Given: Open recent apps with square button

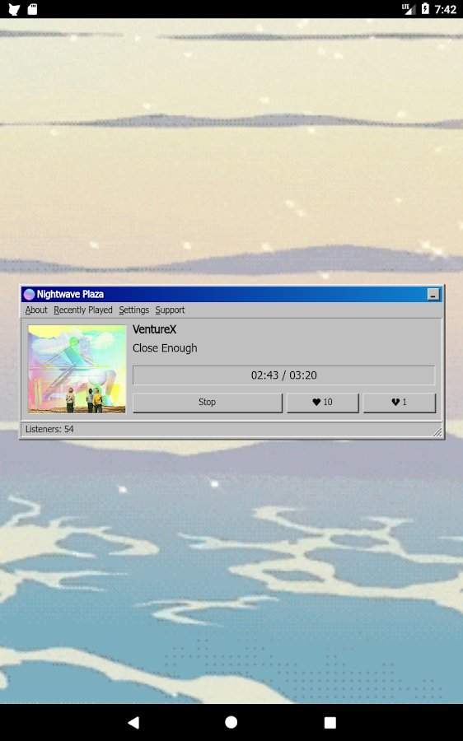Looking at the screenshot, I should 330,722.
